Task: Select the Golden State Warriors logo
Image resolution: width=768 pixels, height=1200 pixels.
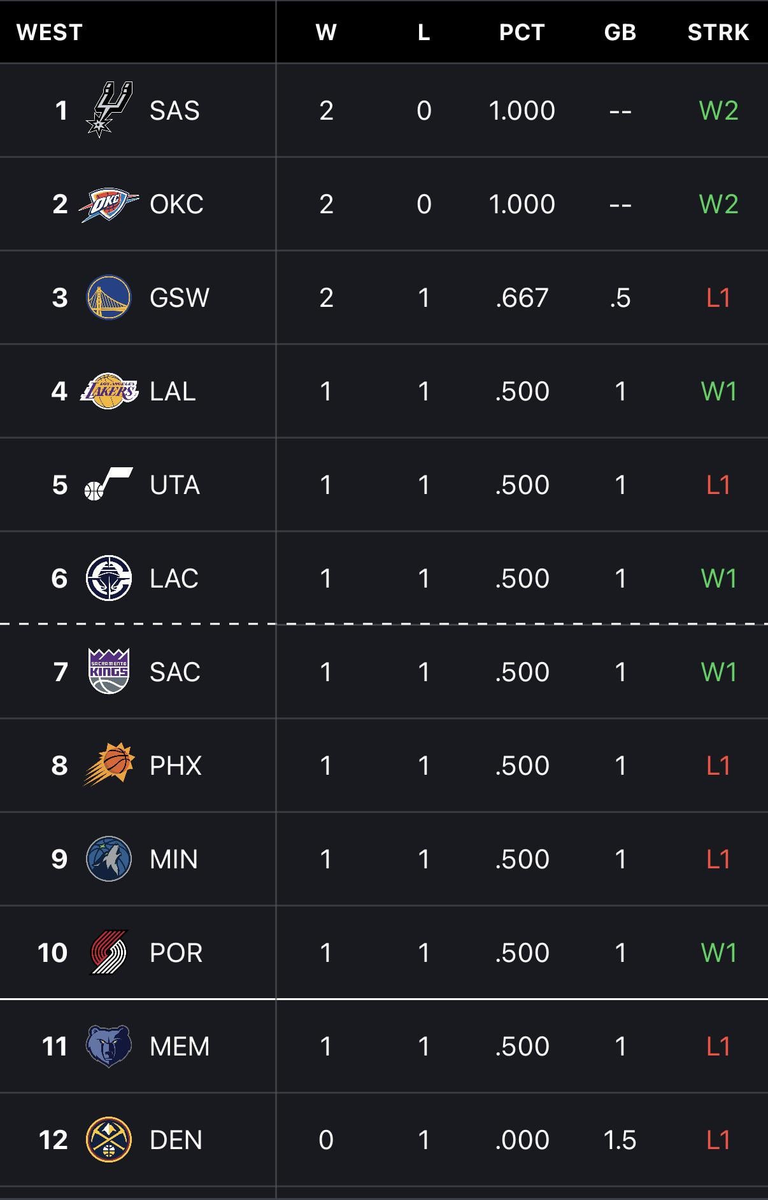Action: 109,297
